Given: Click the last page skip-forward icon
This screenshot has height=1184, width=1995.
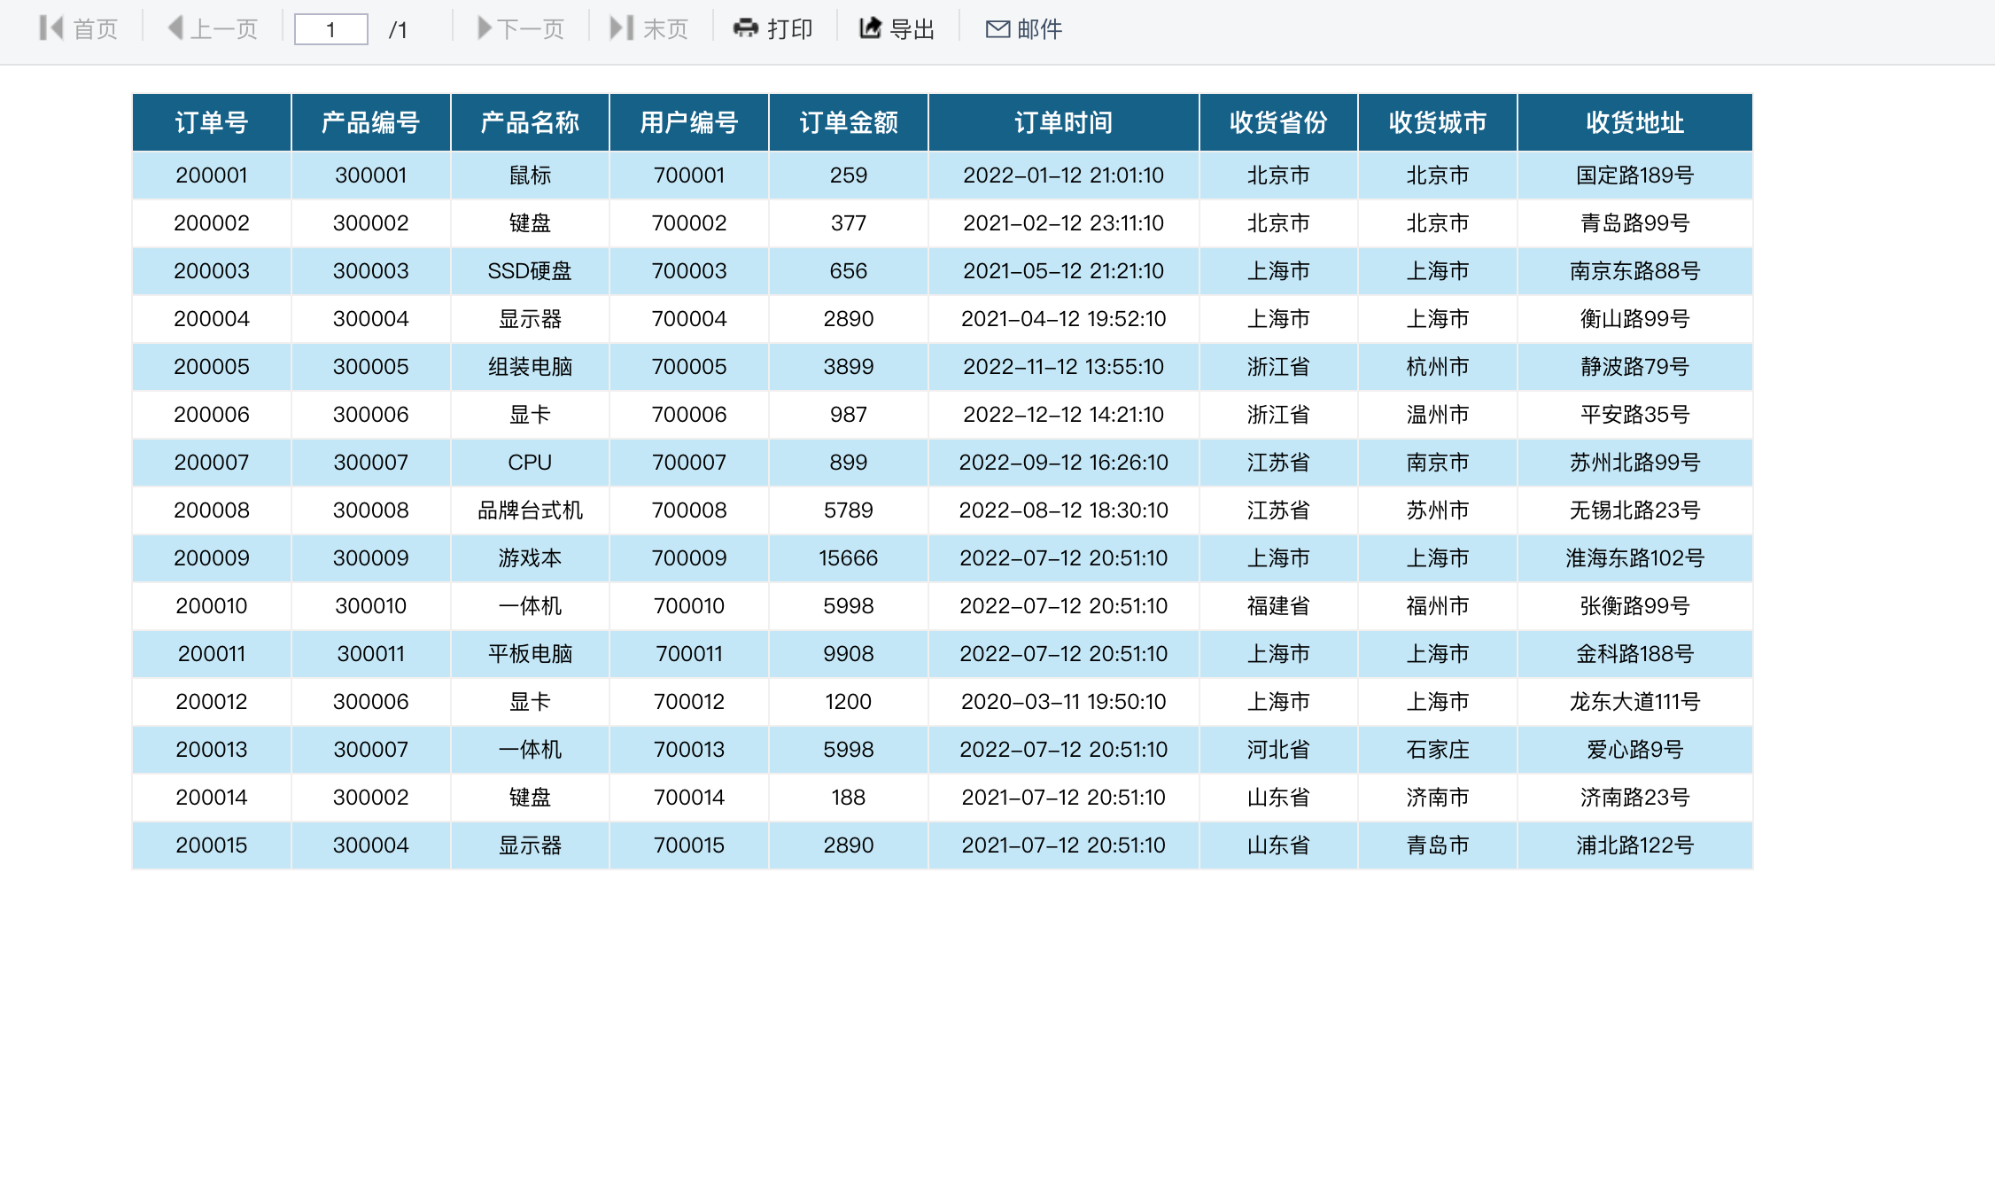Looking at the screenshot, I should [621, 28].
